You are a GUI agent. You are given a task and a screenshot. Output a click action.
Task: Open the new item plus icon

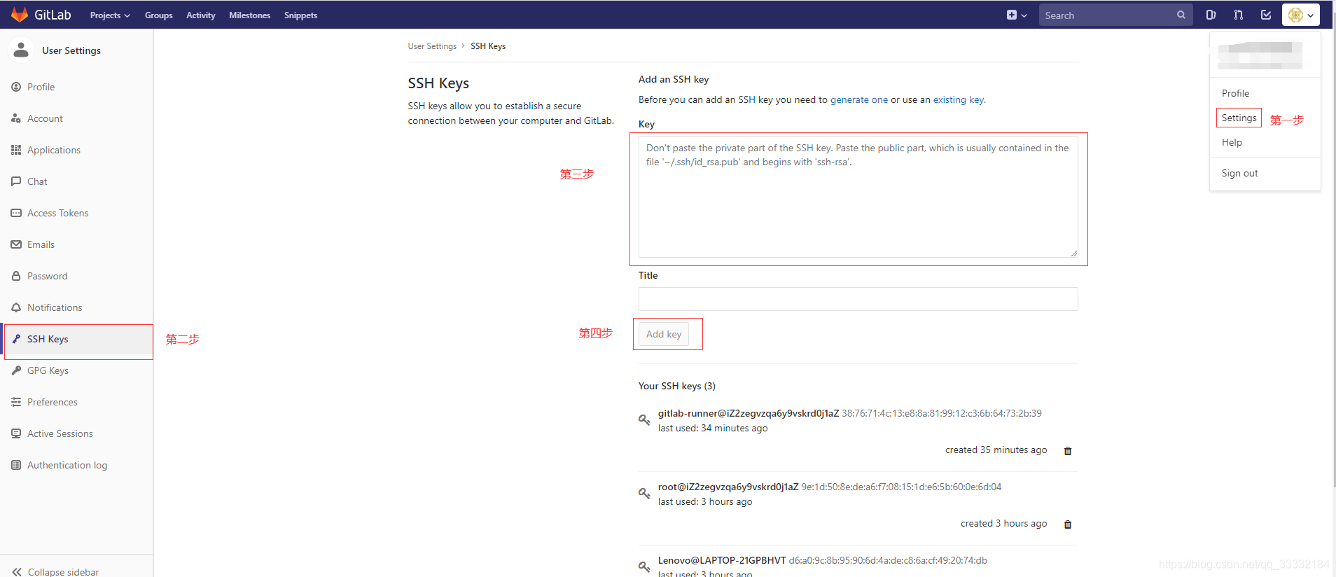(x=1016, y=15)
